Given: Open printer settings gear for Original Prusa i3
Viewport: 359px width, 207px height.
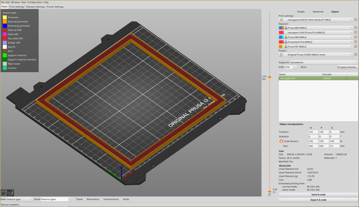Looking at the screenshot, I should click(356, 55).
